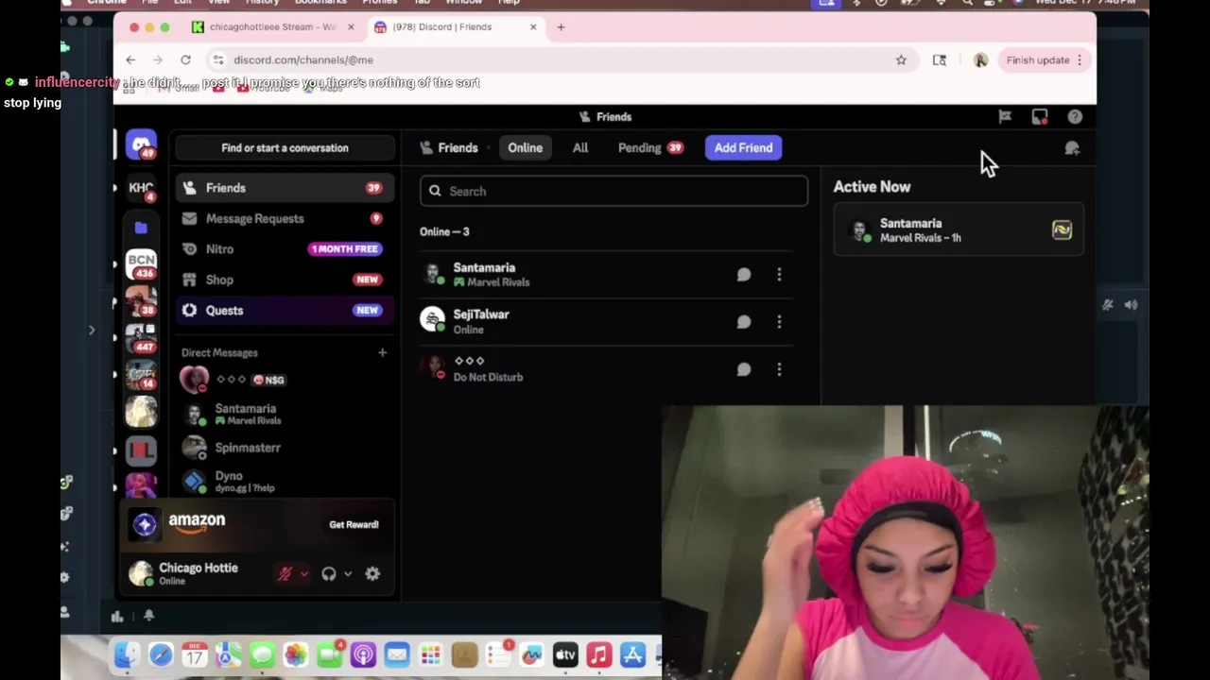Open new group DM icon near Active Now
Image resolution: width=1210 pixels, height=680 pixels.
point(1072,149)
